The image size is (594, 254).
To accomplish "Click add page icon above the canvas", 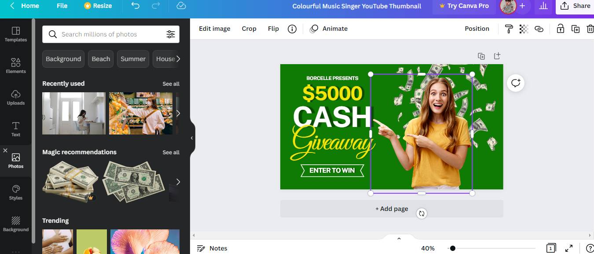I will tap(497, 56).
